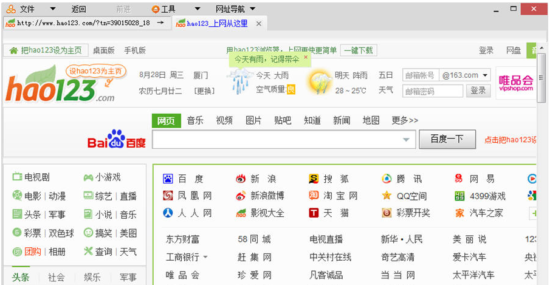Open the 网盘 link
The height and width of the screenshot is (285, 550).
pos(513,50)
